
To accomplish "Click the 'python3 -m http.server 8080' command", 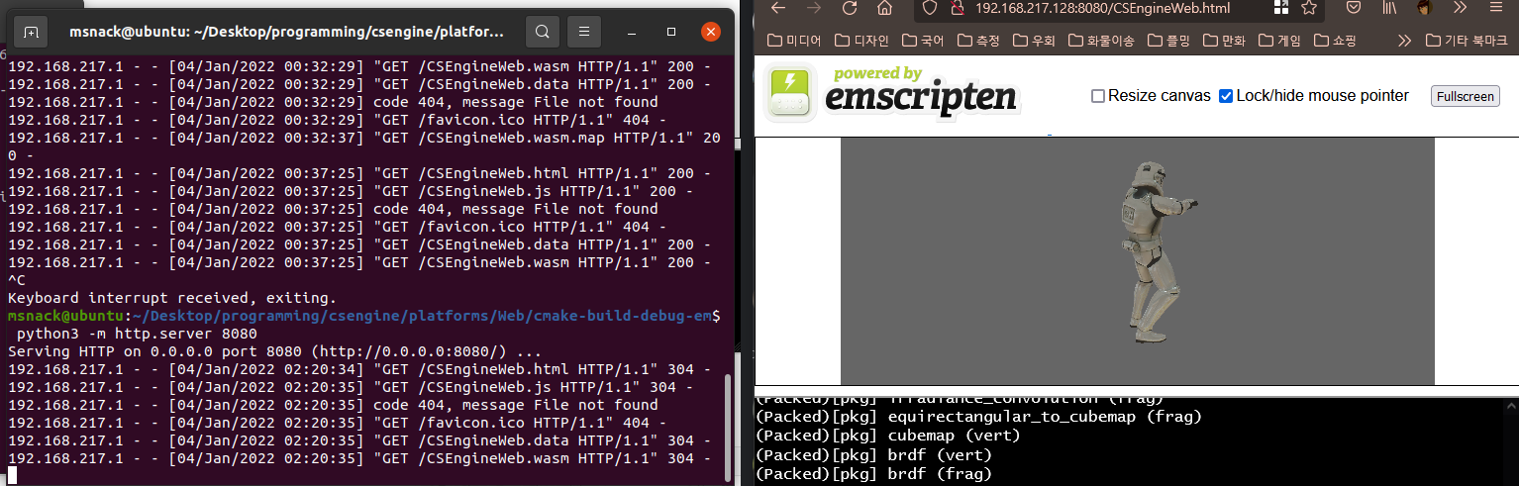I will pyautogui.click(x=137, y=334).
